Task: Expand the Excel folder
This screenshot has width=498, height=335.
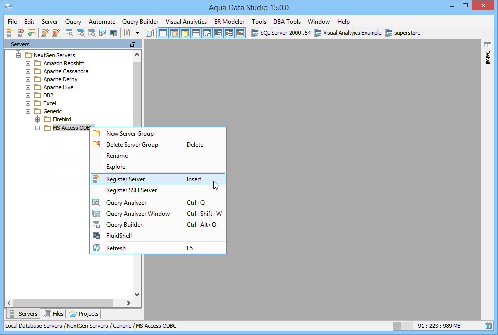Action: [x=28, y=103]
